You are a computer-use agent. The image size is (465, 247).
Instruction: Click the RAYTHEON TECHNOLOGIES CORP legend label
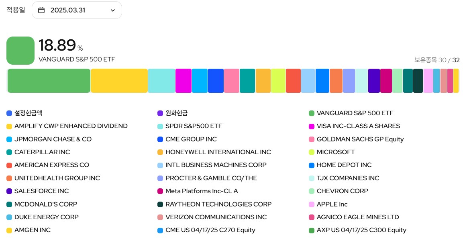[218, 204]
